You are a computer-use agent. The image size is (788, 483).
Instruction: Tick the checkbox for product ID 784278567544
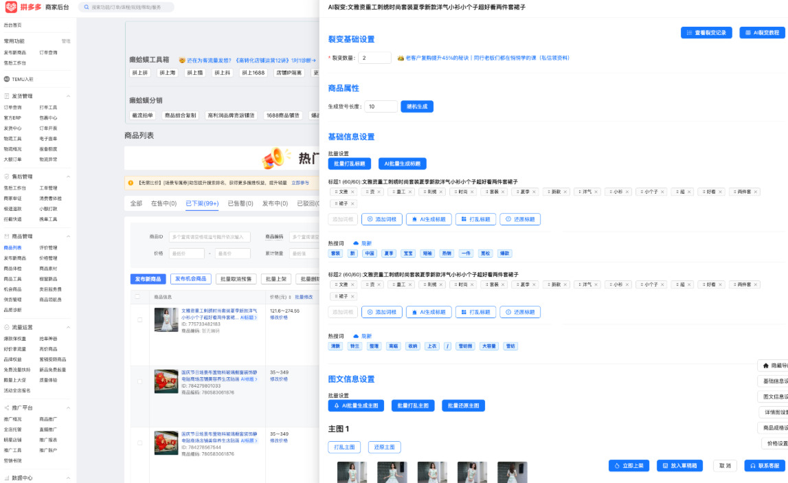139,442
